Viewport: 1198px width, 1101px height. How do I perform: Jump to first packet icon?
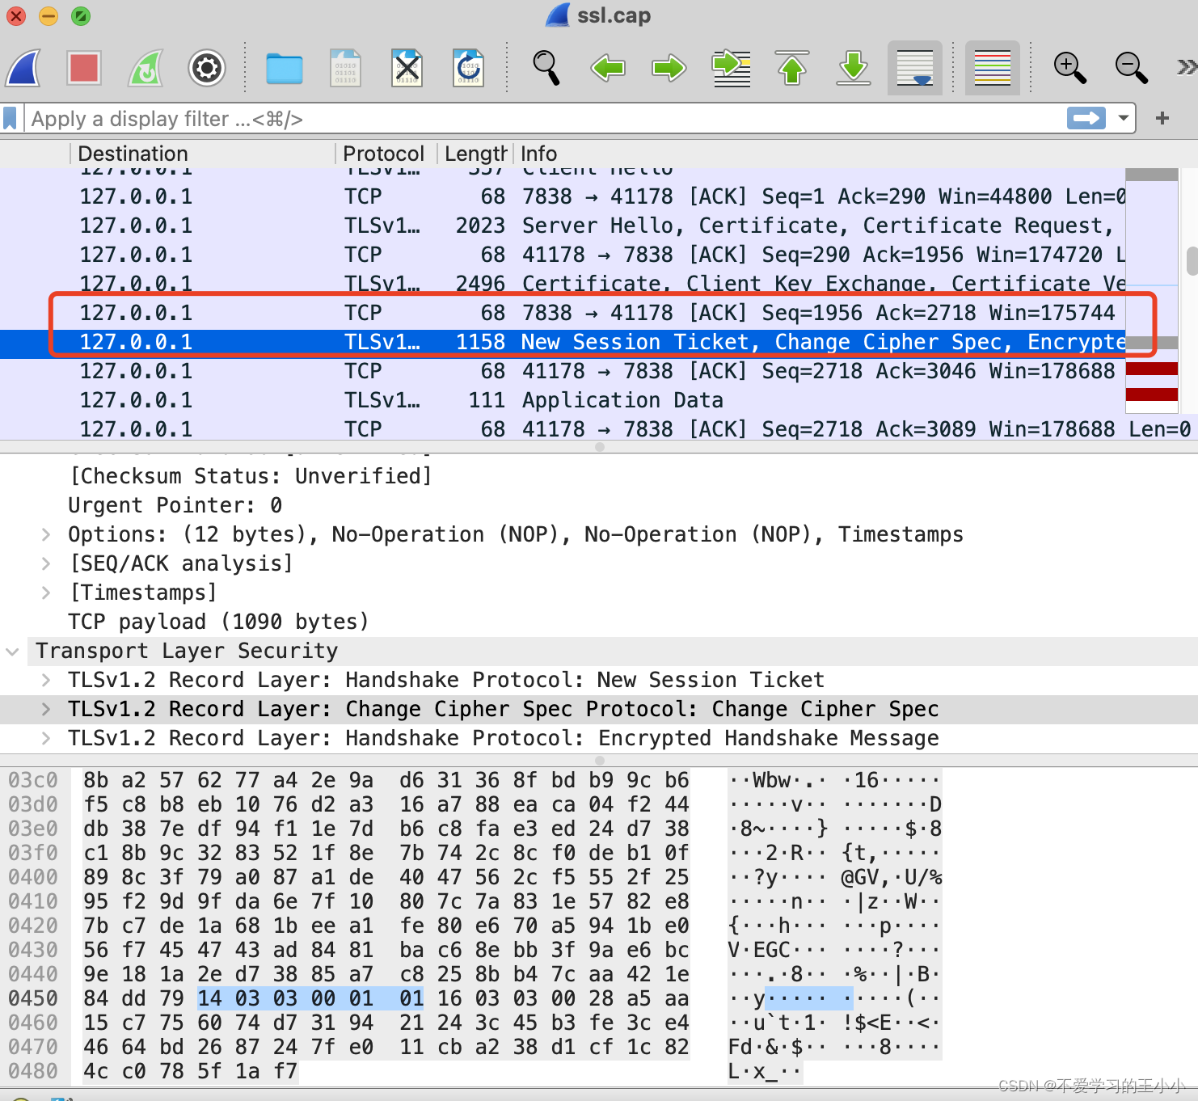[792, 68]
